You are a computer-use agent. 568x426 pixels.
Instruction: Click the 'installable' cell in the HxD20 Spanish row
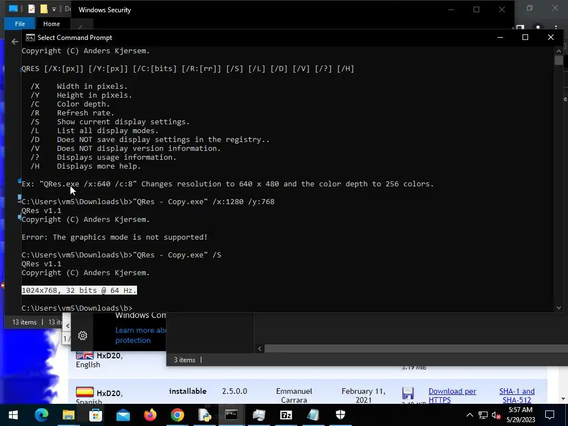click(187, 391)
